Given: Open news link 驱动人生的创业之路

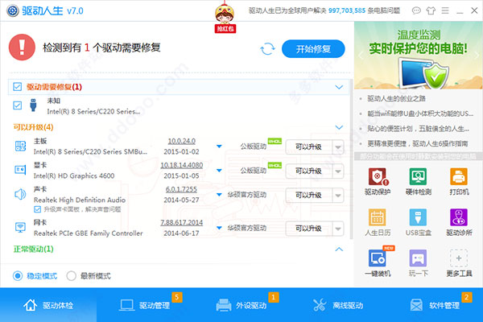Looking at the screenshot, I should click(x=396, y=98).
